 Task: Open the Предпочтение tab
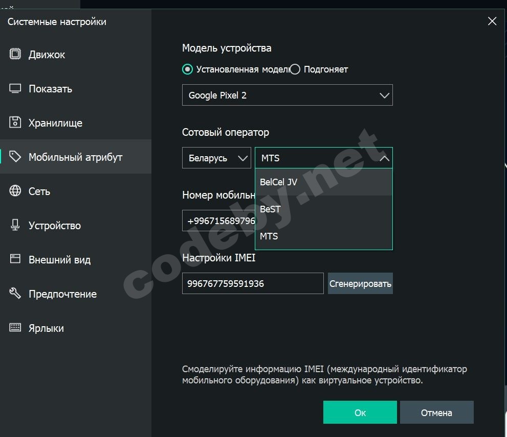[x=76, y=294]
